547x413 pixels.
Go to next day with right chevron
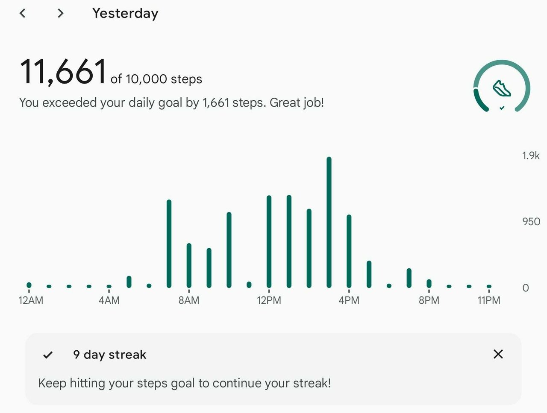[x=61, y=13]
